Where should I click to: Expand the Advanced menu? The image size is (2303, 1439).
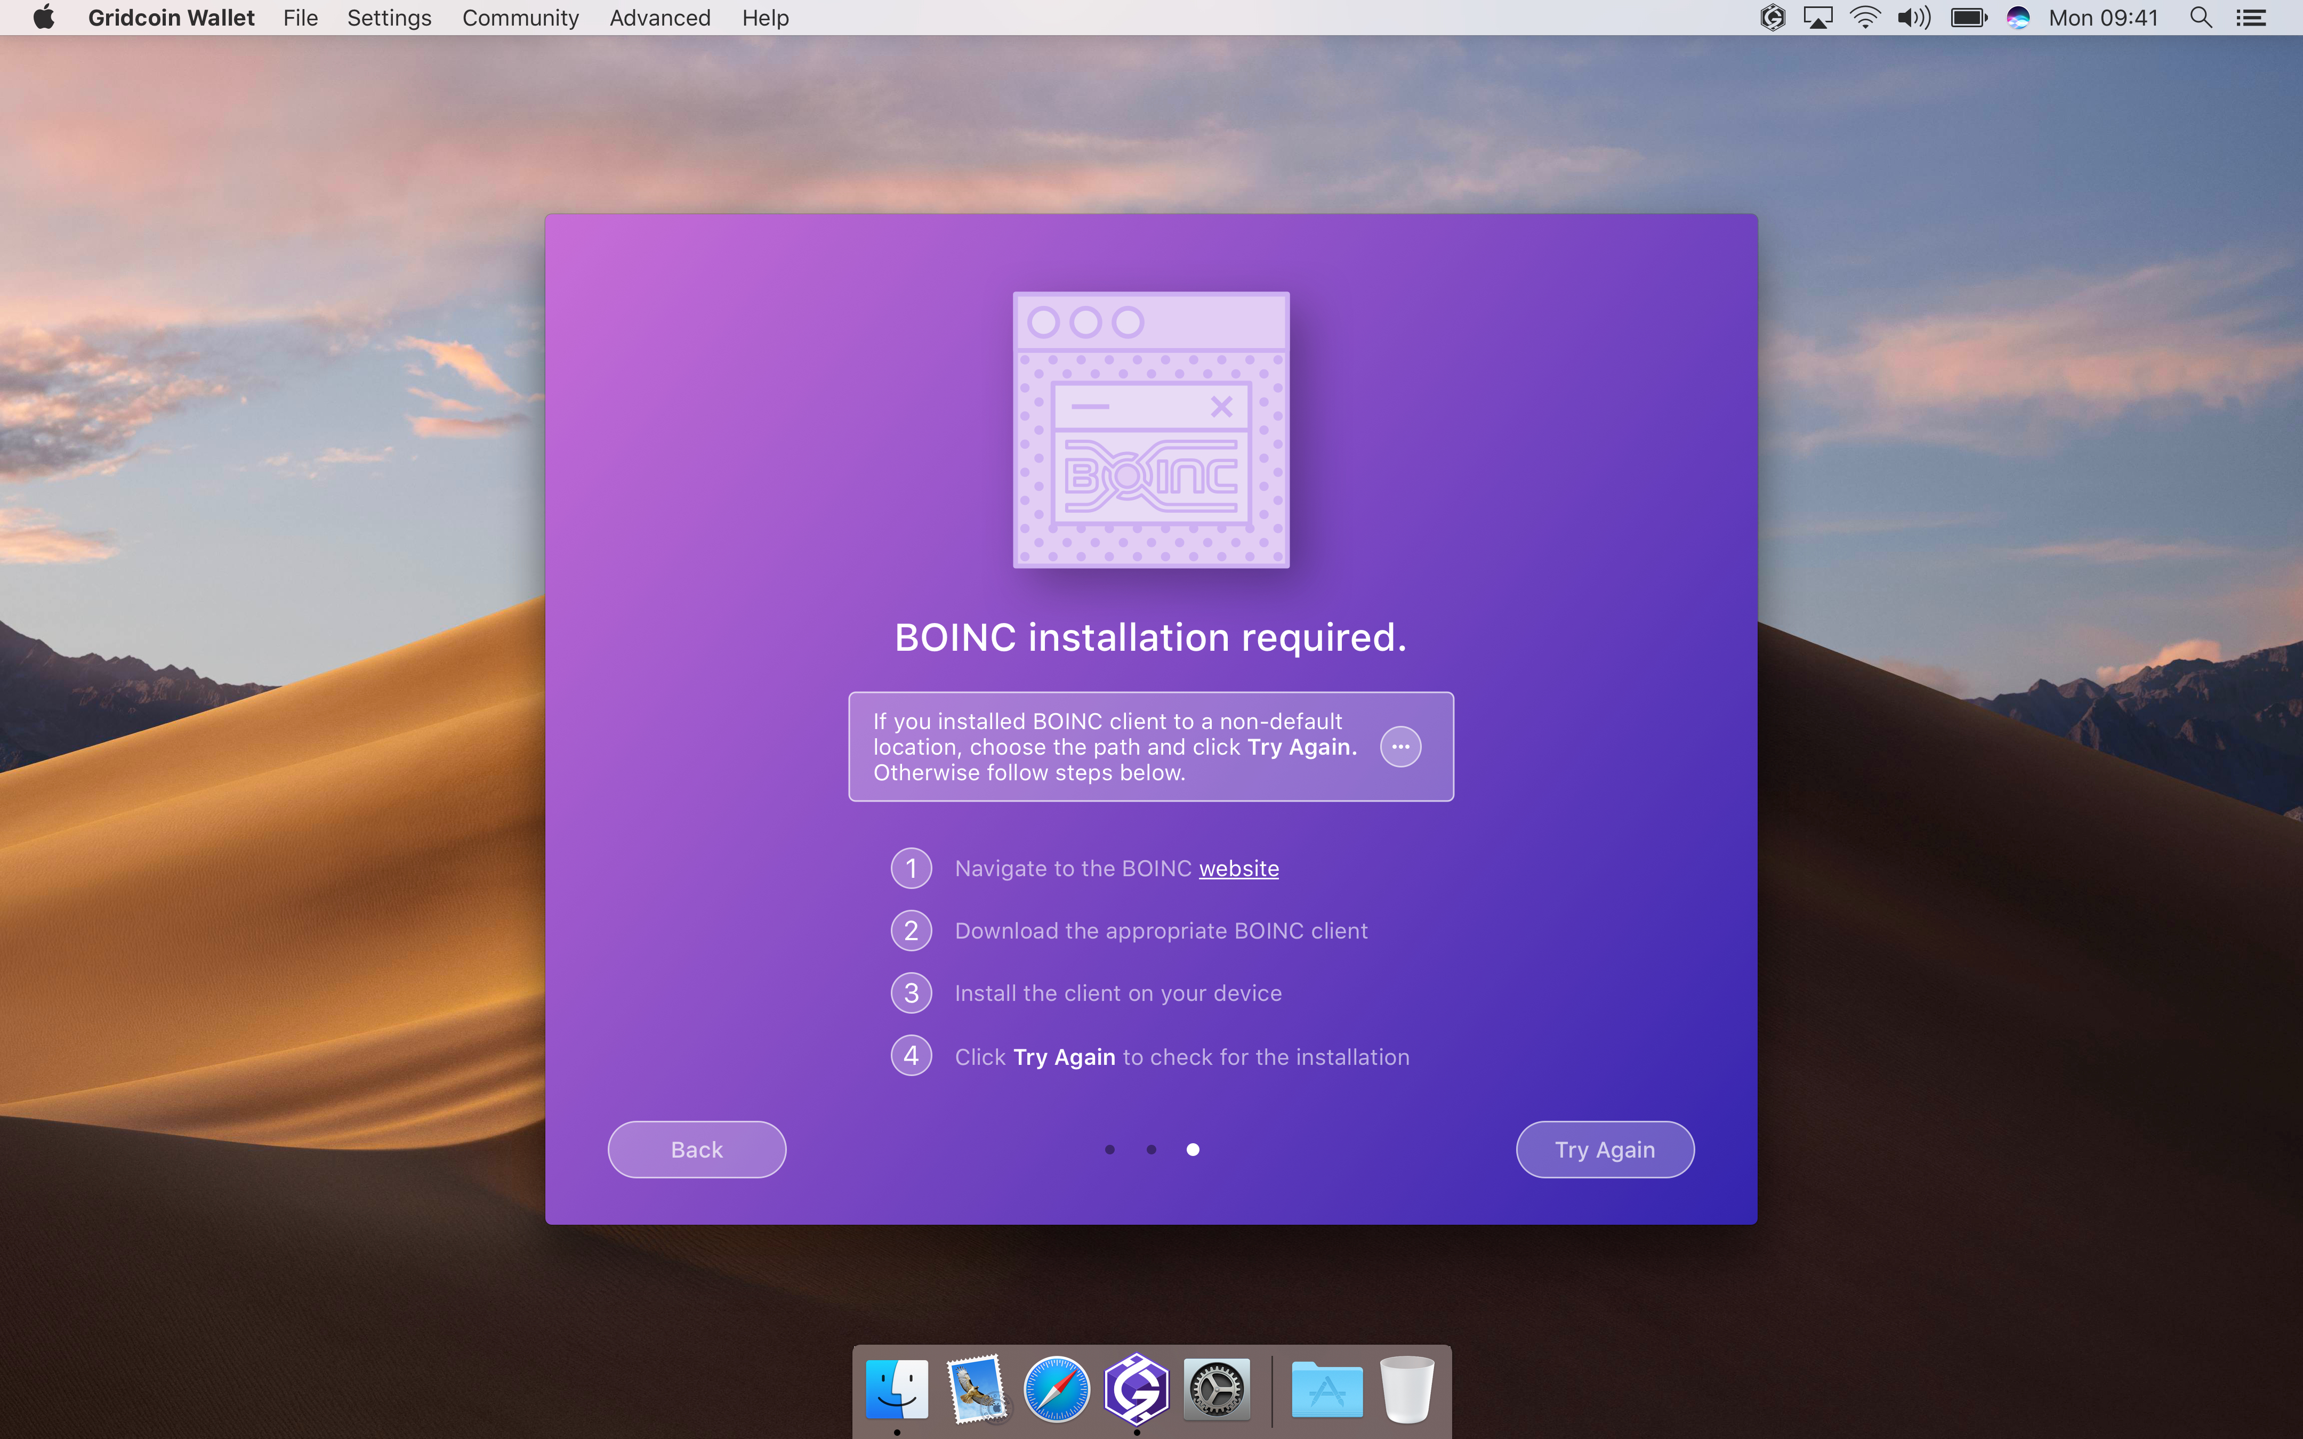pyautogui.click(x=659, y=18)
